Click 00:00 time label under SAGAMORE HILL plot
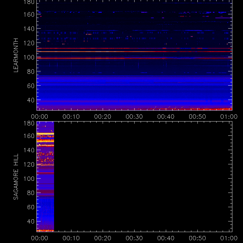 pyautogui.click(x=39, y=238)
